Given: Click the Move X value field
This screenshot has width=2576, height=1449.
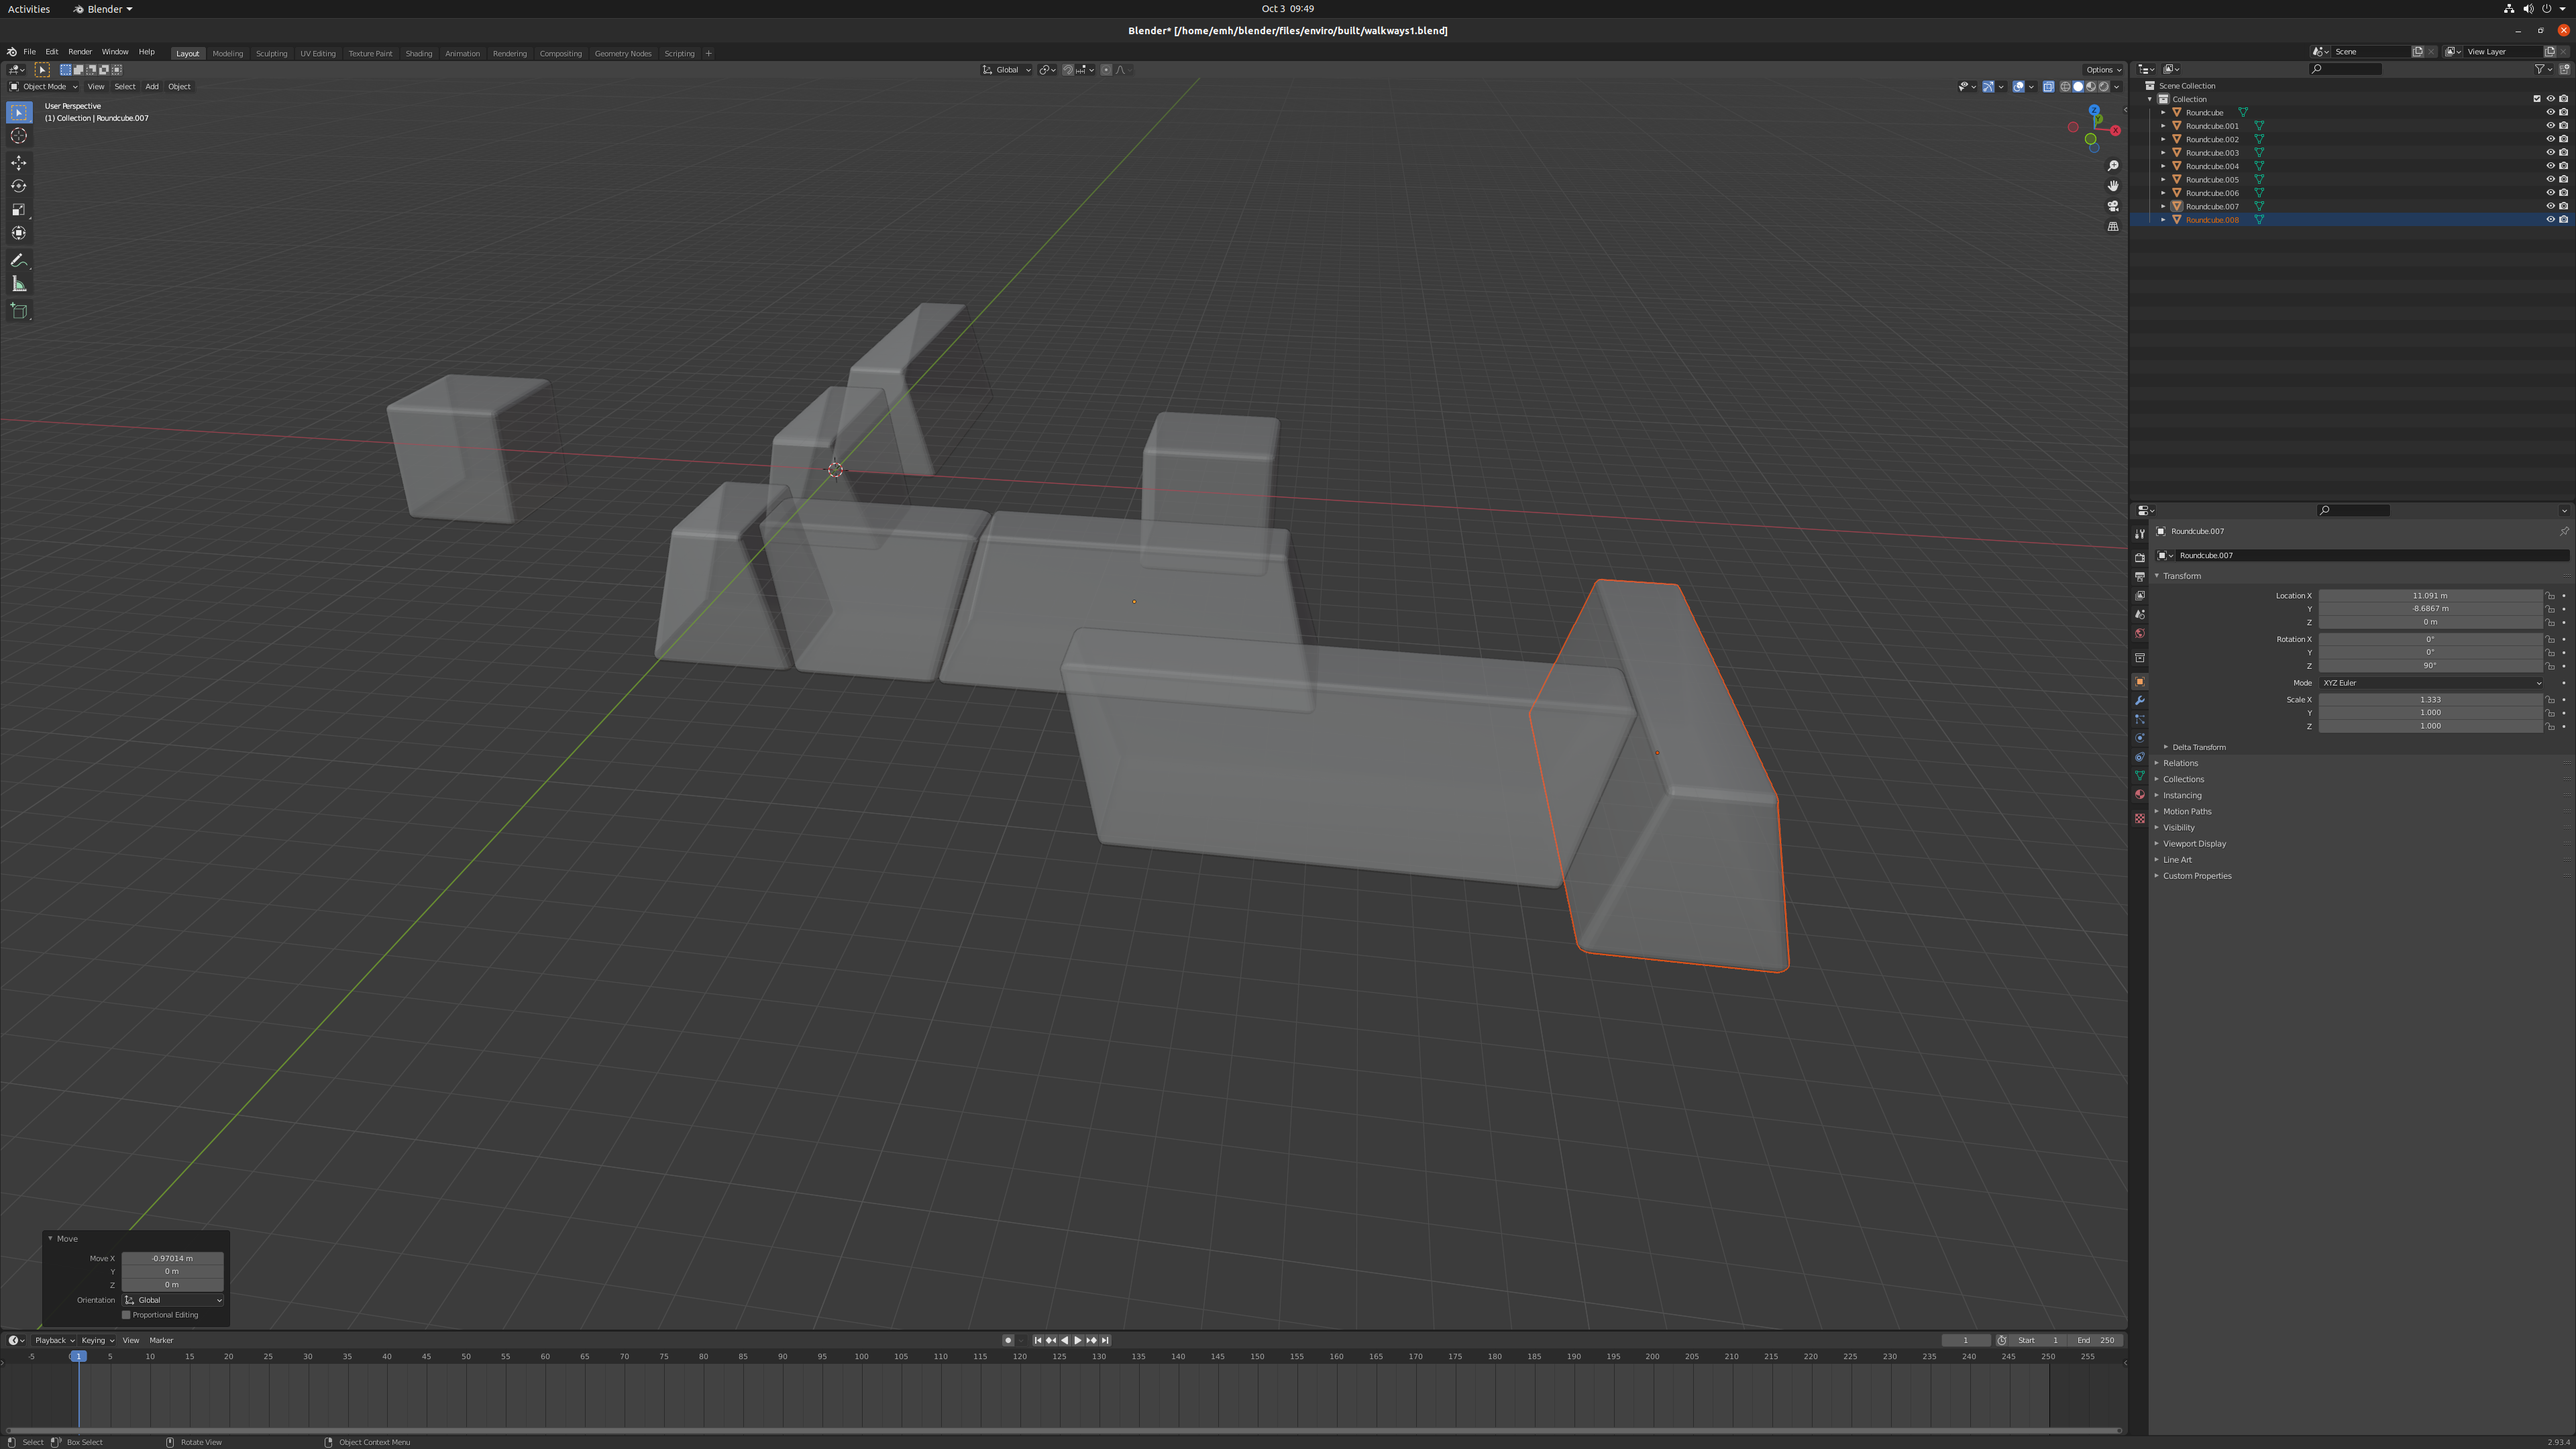Looking at the screenshot, I should 173,1259.
